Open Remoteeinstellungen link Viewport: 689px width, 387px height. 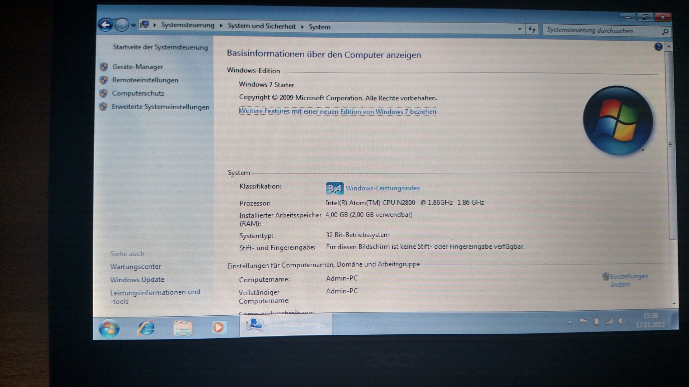click(145, 80)
